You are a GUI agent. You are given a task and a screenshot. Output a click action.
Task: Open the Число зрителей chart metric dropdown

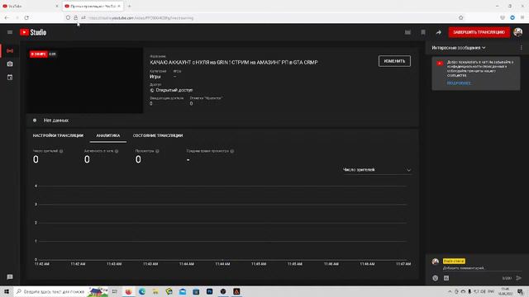point(377,170)
